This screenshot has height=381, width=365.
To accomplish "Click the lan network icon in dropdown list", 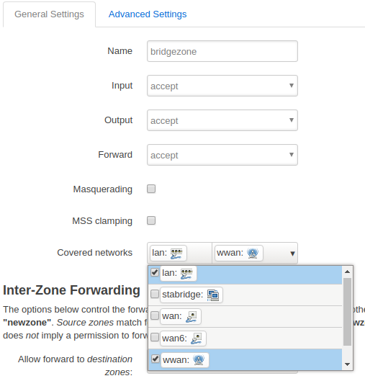I will pyautogui.click(x=186, y=274).
